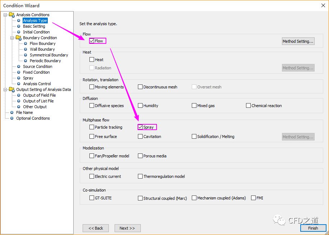Open Source Condition tree item
The image size is (329, 235).
(38, 66)
